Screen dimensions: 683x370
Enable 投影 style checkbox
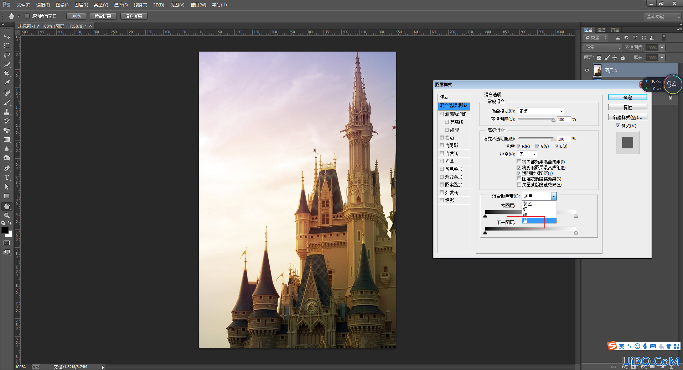442,200
